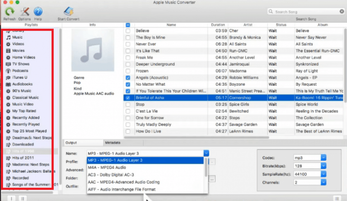Open the Michael Jackson: Ballads playlist
The image size is (347, 201).
pos(33,171)
